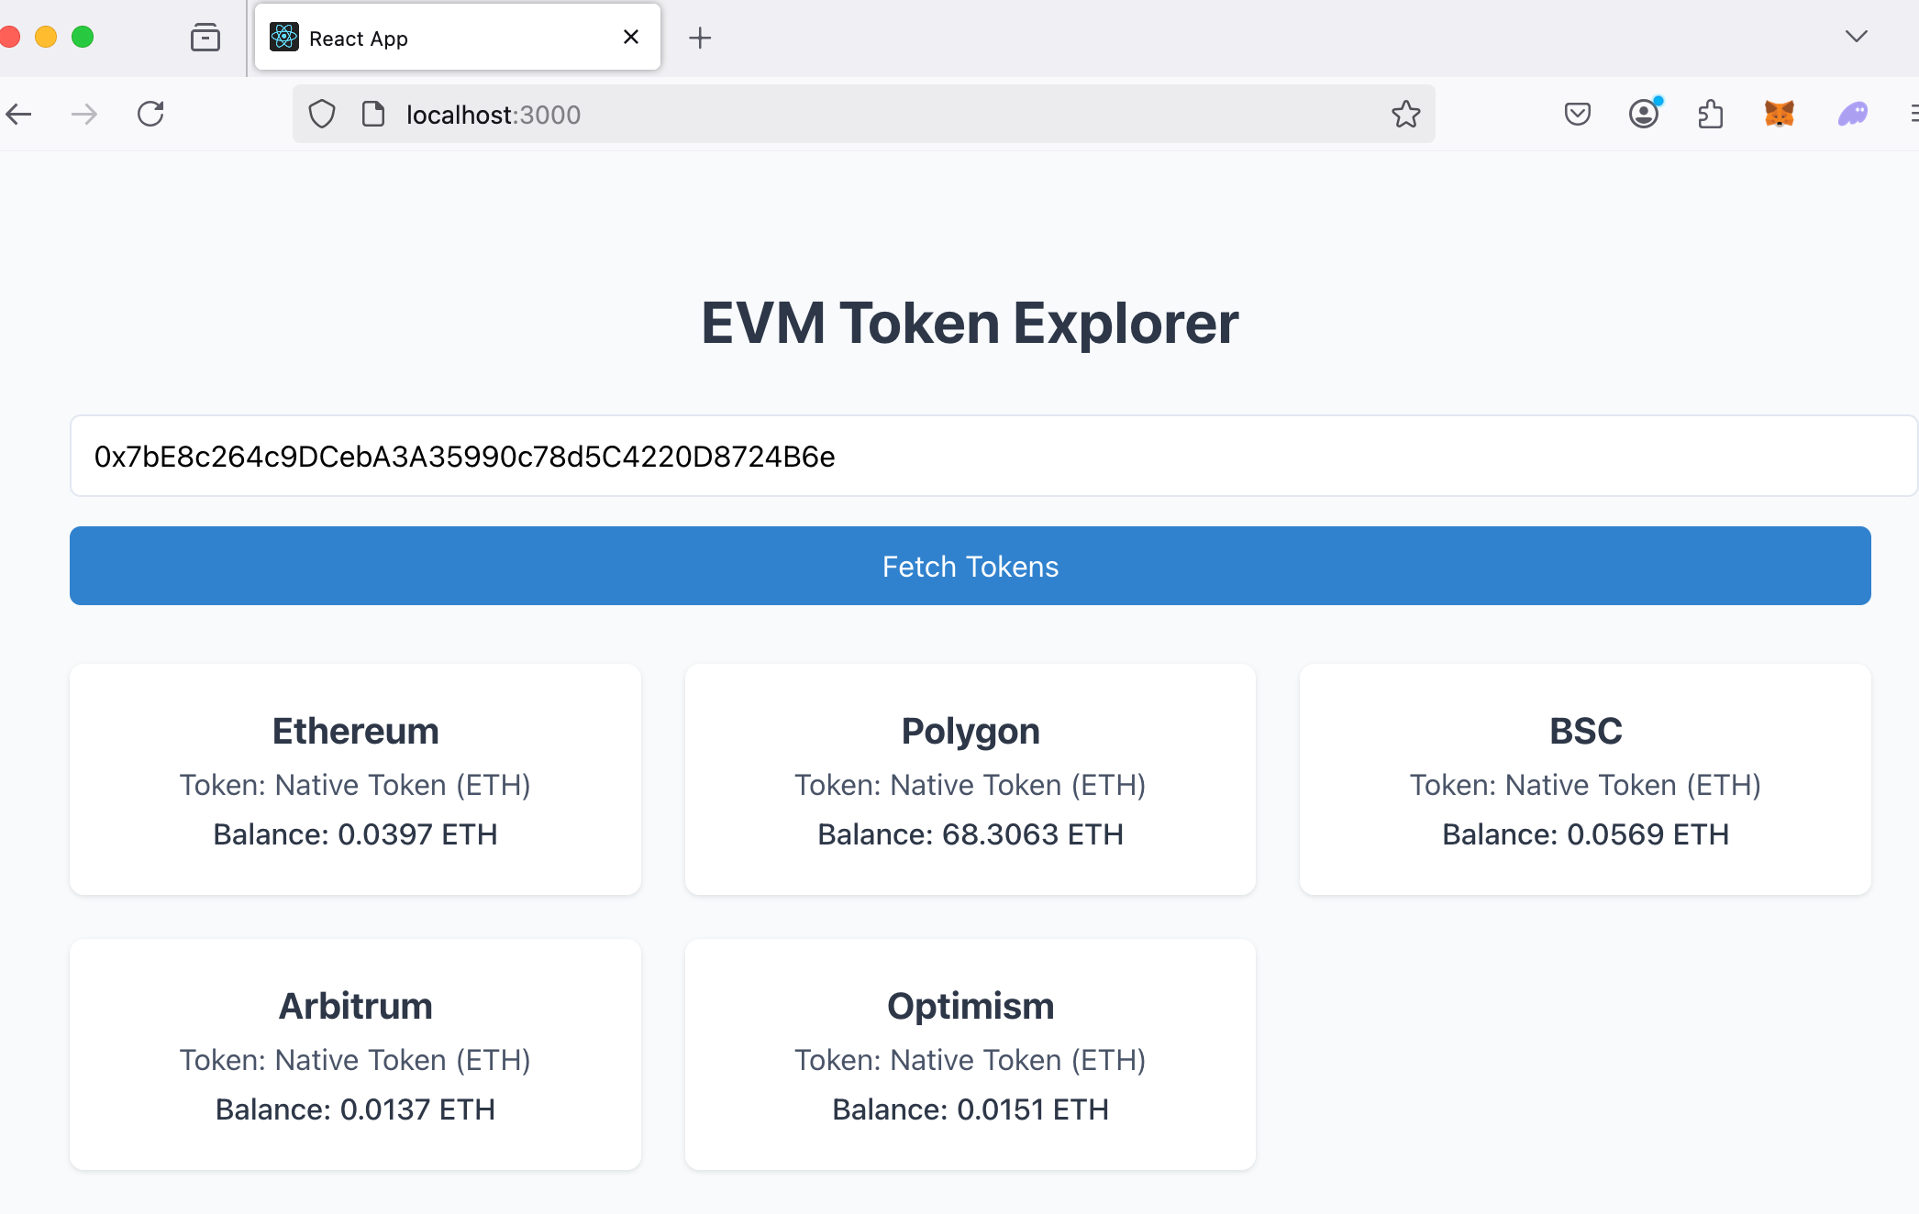Click the Arbitrum card heading
The width and height of the screenshot is (1919, 1214).
[356, 1006]
